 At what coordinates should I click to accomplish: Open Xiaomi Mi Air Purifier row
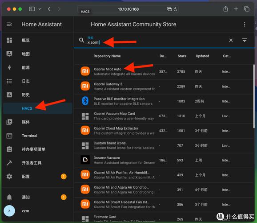tap(164, 175)
